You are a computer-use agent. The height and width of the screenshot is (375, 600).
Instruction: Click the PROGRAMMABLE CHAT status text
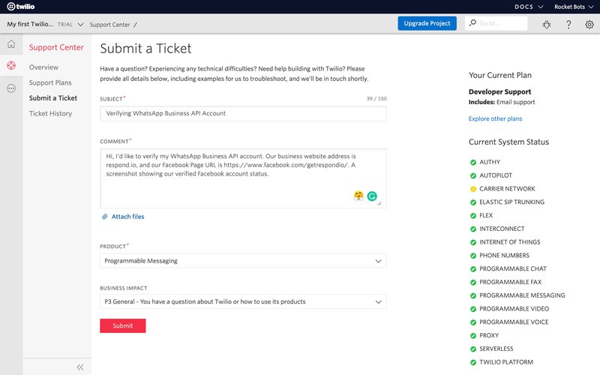[513, 269]
